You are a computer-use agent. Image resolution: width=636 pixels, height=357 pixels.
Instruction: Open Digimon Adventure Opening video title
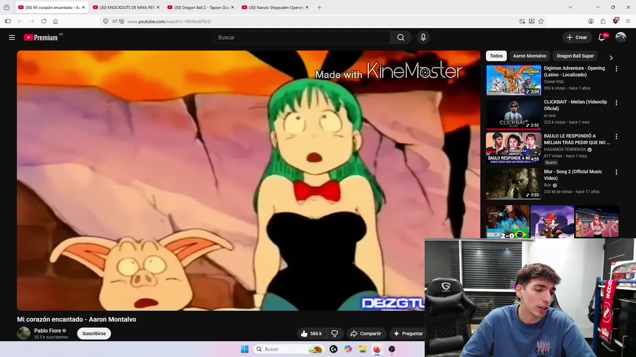pyautogui.click(x=574, y=71)
